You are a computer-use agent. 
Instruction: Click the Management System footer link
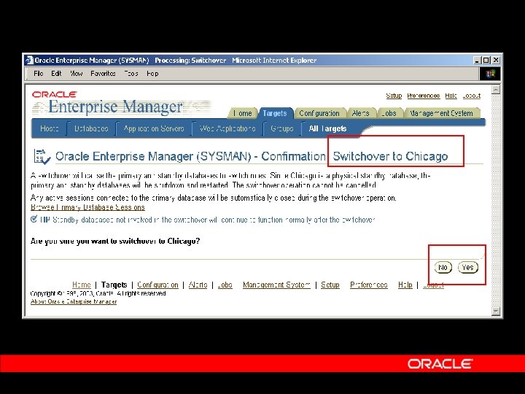pyautogui.click(x=276, y=285)
